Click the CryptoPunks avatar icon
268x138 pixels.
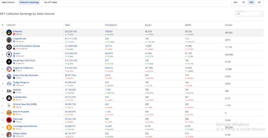click(9, 40)
